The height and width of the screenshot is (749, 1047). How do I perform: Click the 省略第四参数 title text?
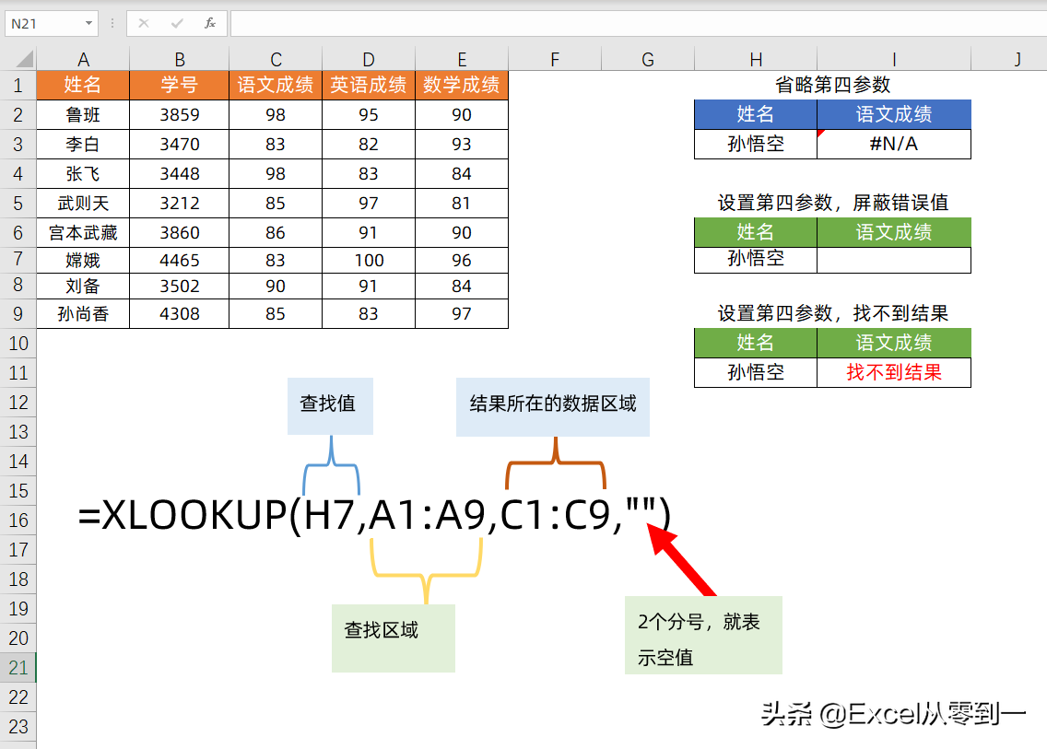point(832,85)
